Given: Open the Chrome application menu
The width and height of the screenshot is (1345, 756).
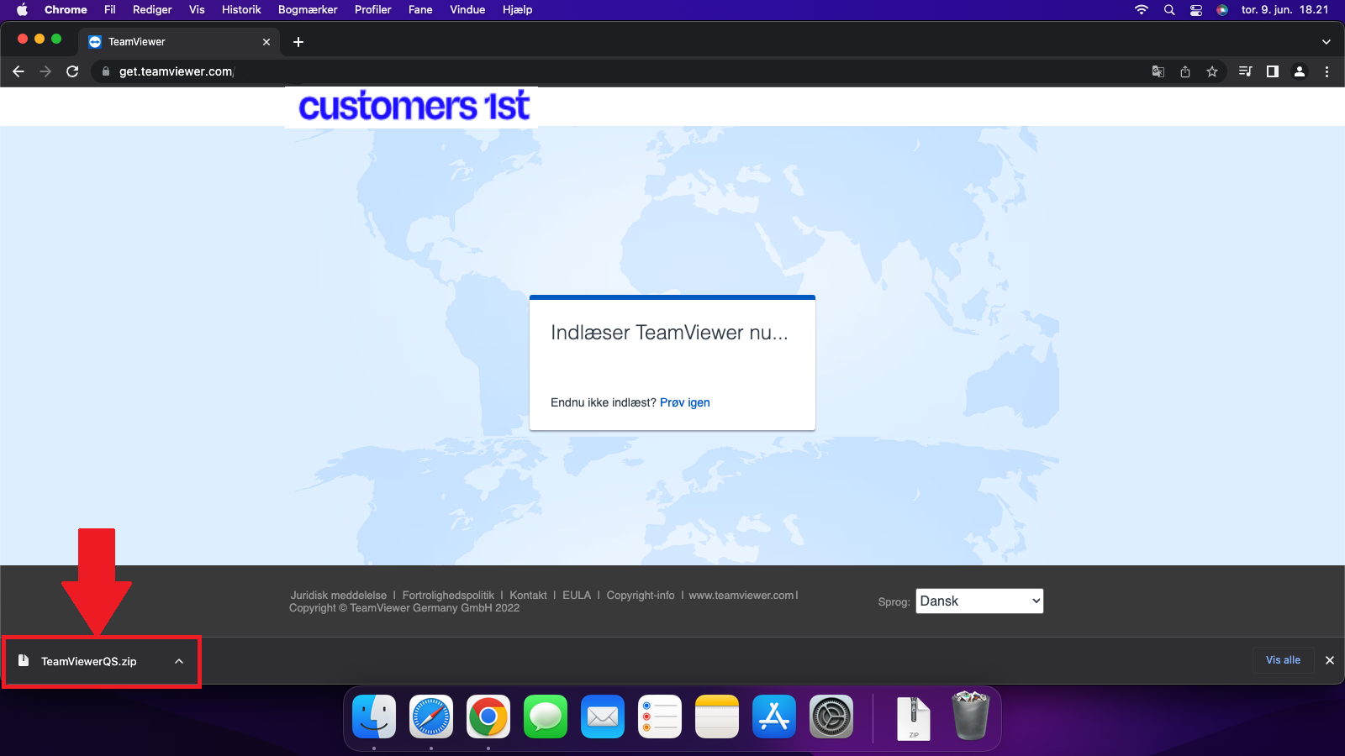Looking at the screenshot, I should pyautogui.click(x=66, y=10).
